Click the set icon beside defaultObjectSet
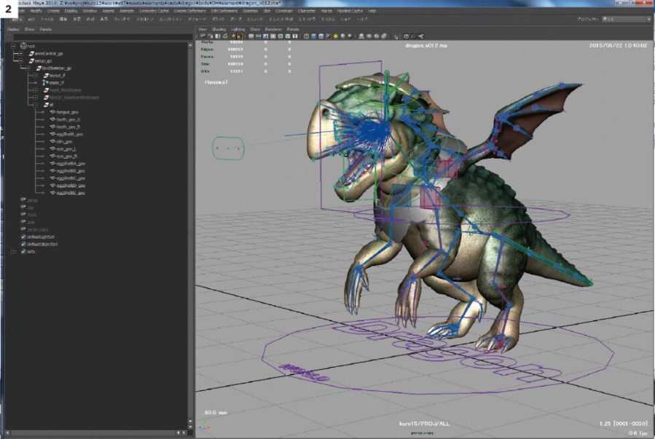Viewport: 655px width, 439px height. [x=24, y=244]
